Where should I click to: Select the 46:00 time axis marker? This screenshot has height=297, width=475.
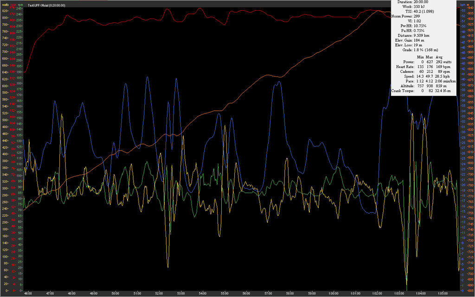pos(28,293)
